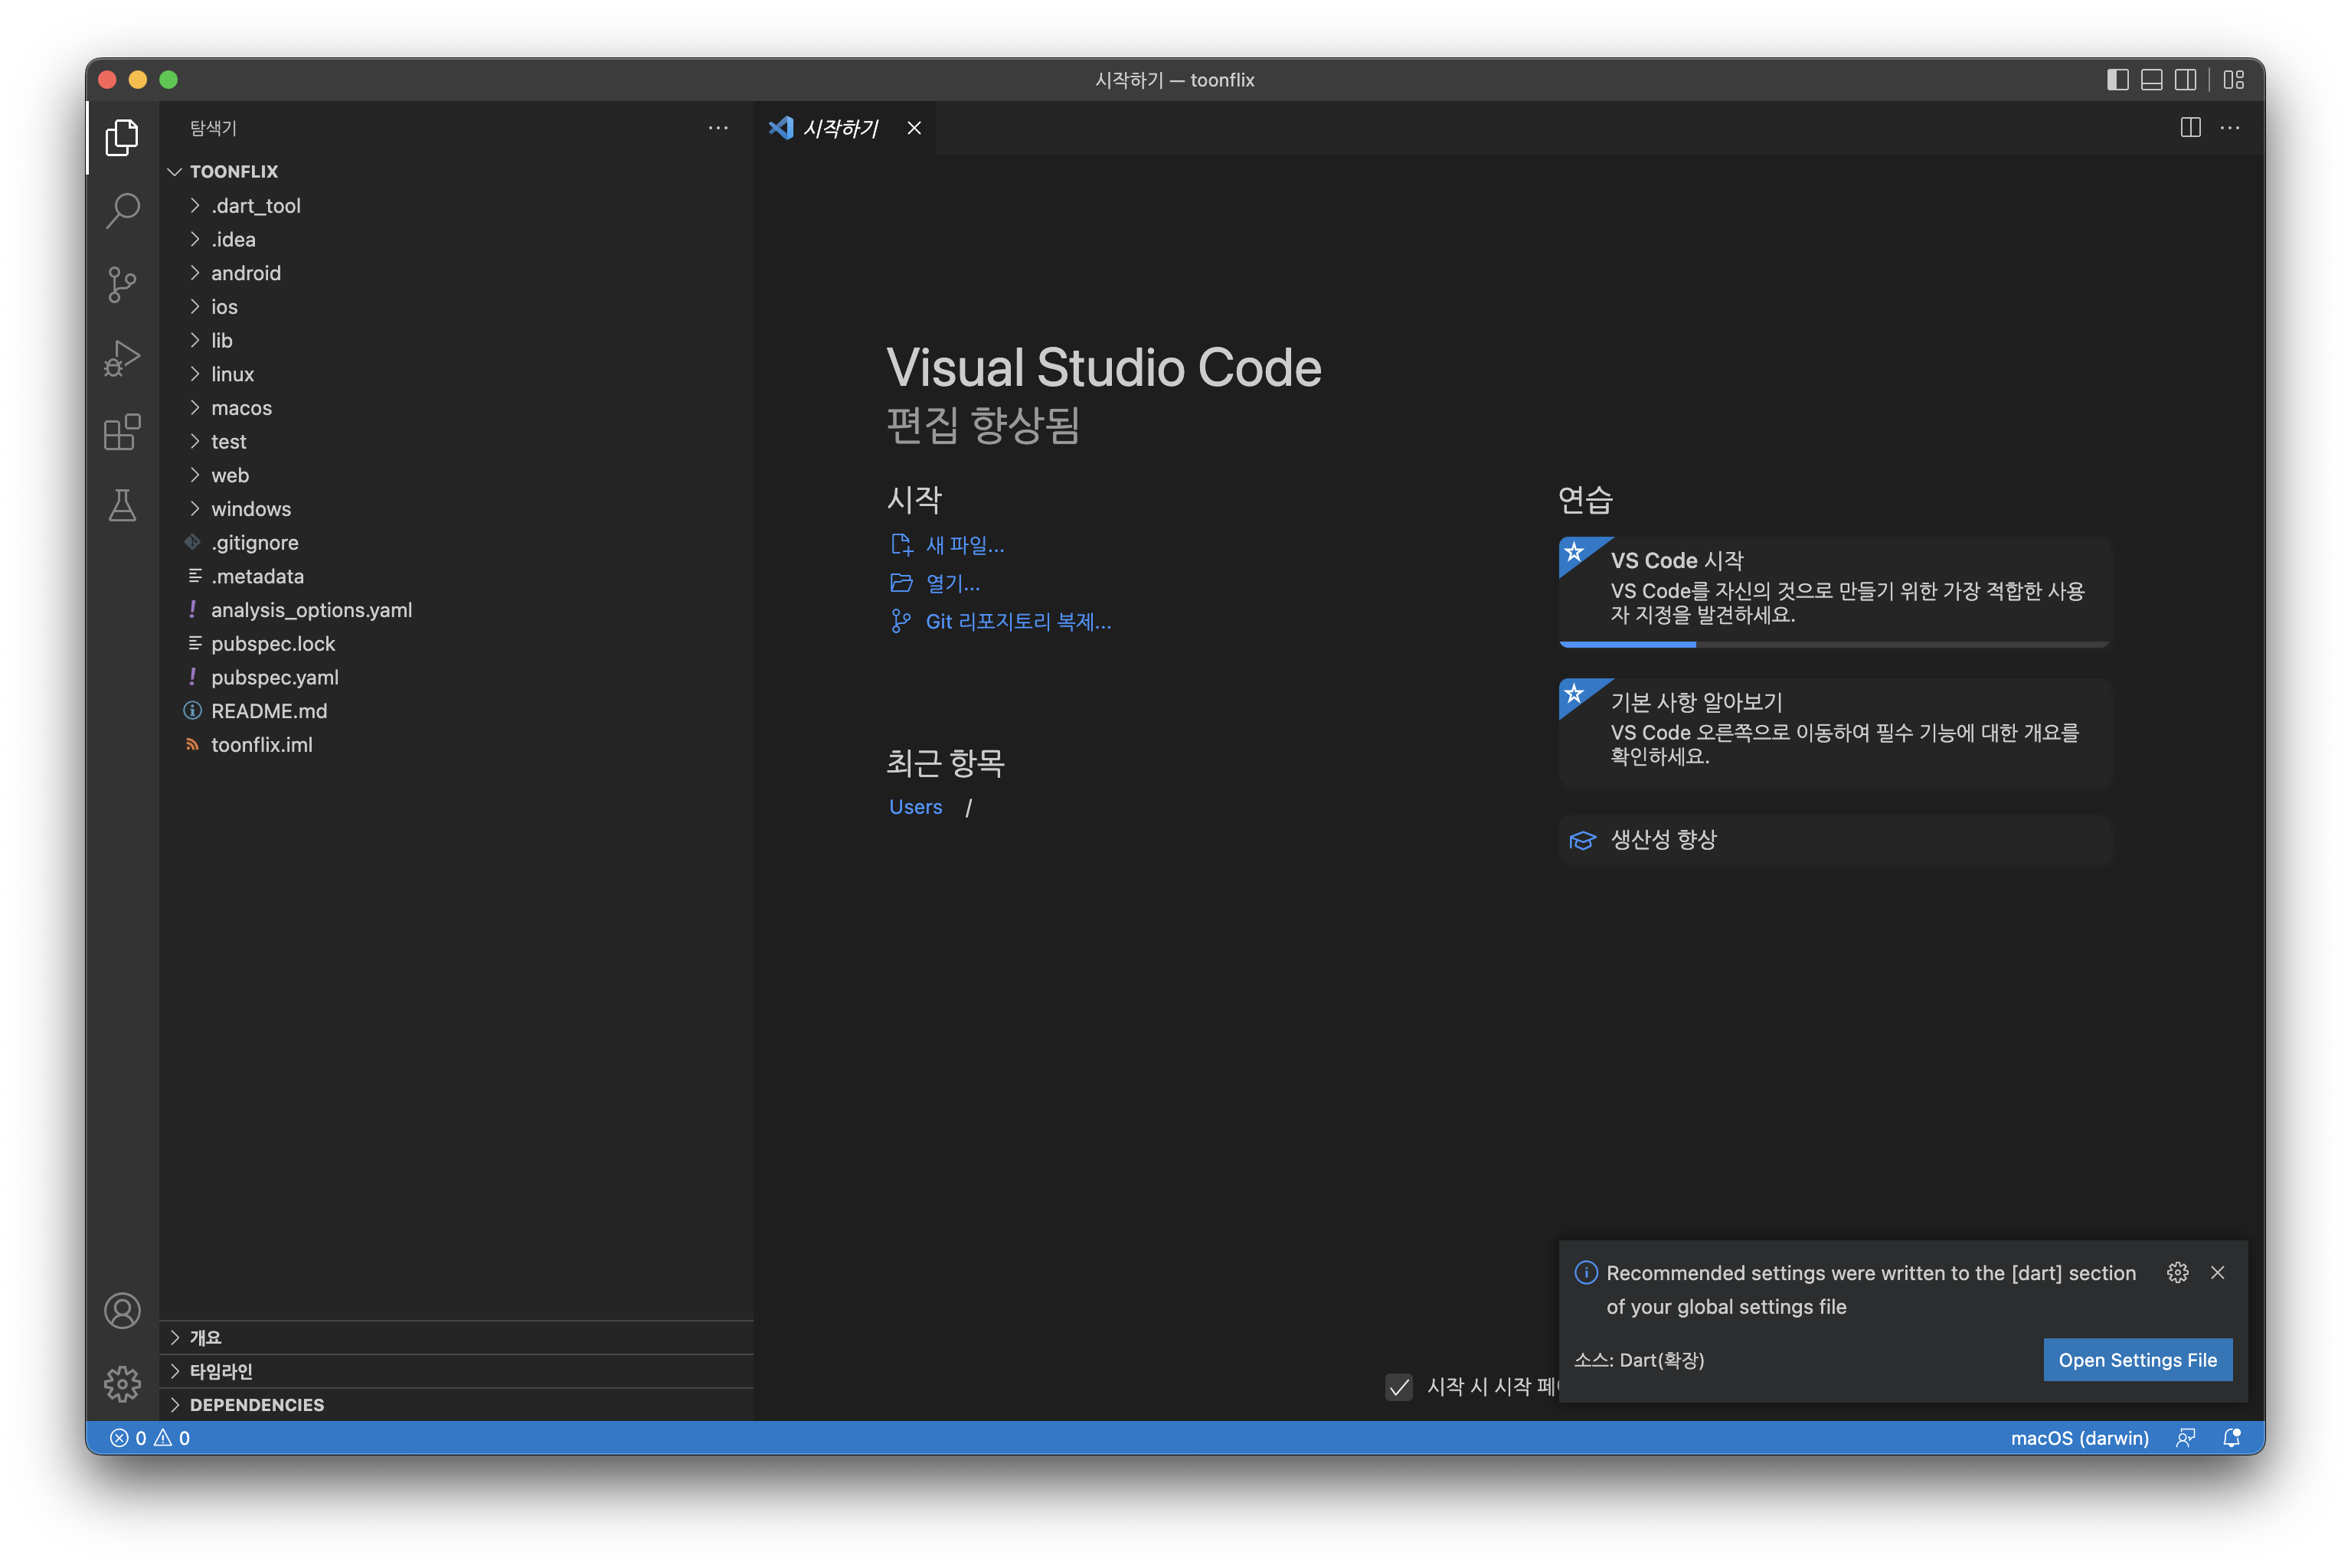Open the toonflix.iml file

click(x=456, y=745)
